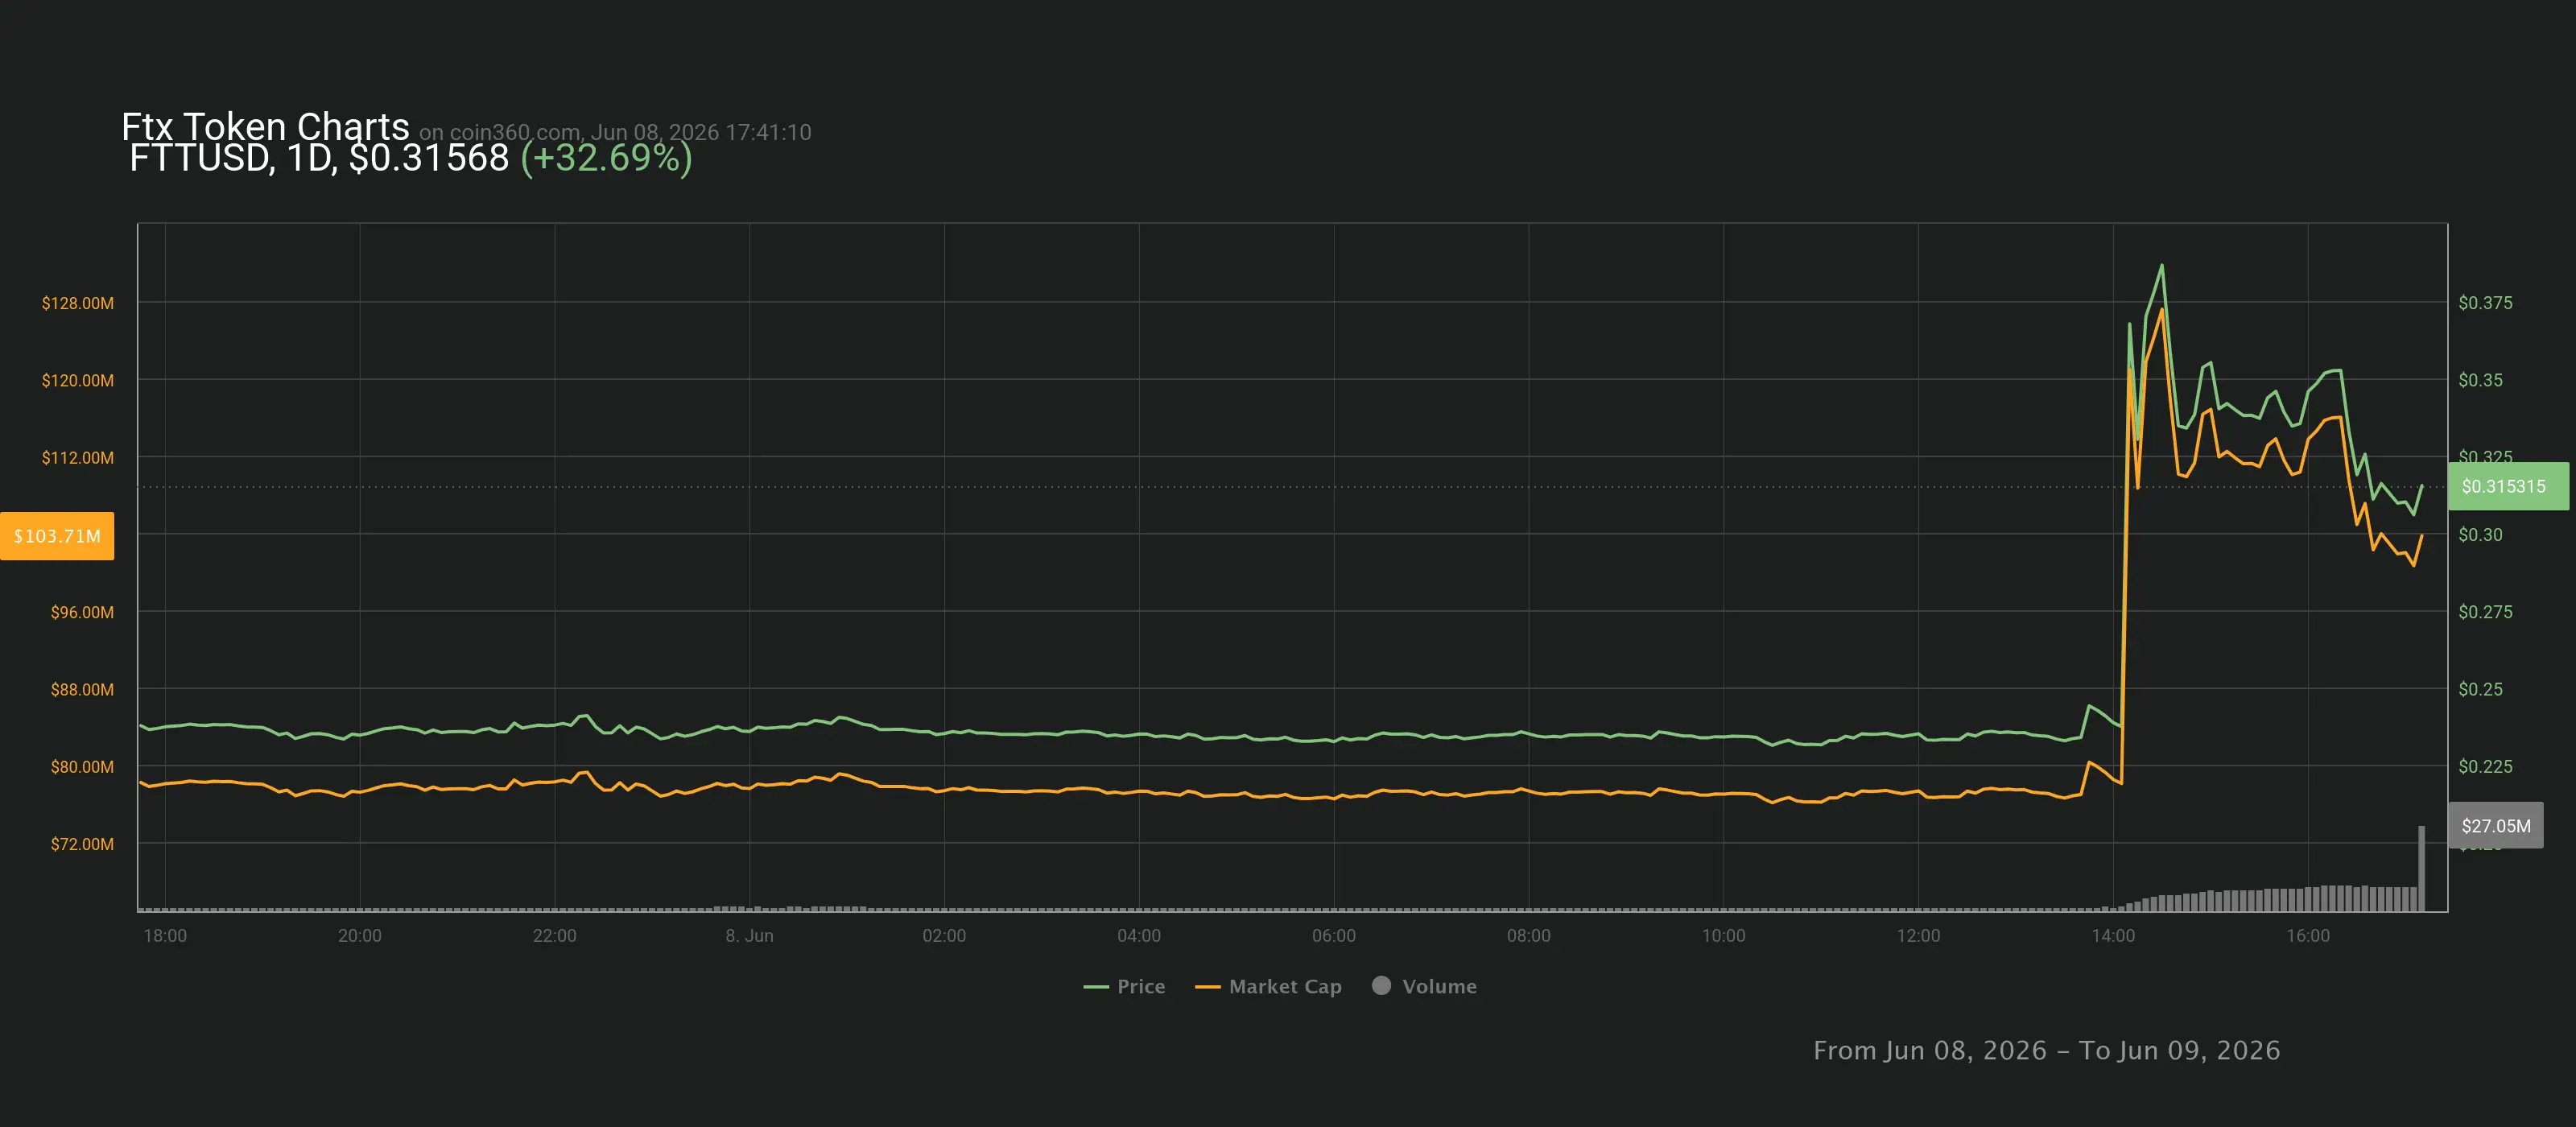Viewport: 2576px width, 1127px height.
Task: Click the $112.00M market cap axis label
Action: (78, 457)
